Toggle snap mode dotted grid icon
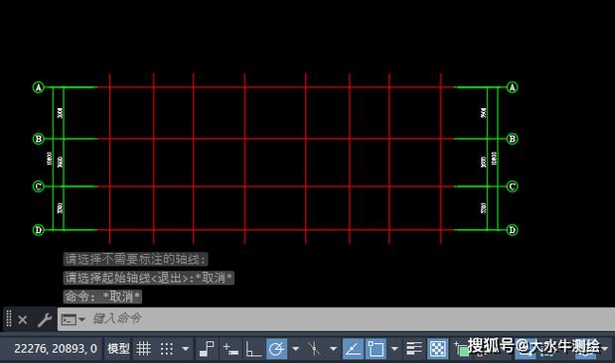Image resolution: width=615 pixels, height=363 pixels. [x=167, y=348]
